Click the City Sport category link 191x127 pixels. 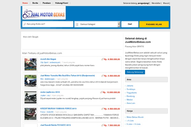pos(44,62)
